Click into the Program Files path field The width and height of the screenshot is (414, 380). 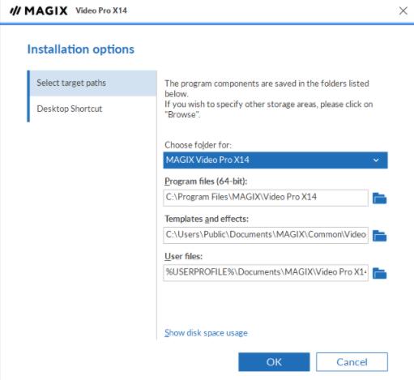point(266,198)
